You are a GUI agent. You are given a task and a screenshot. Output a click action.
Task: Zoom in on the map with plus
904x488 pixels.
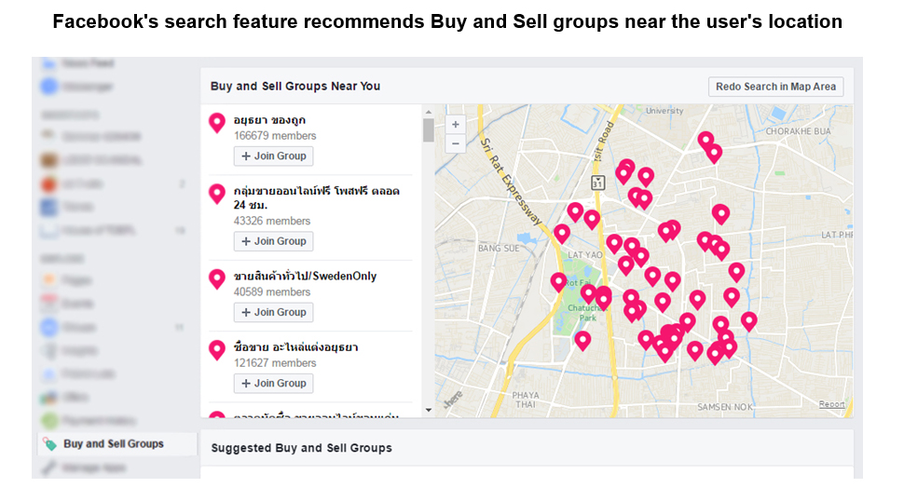coord(456,125)
